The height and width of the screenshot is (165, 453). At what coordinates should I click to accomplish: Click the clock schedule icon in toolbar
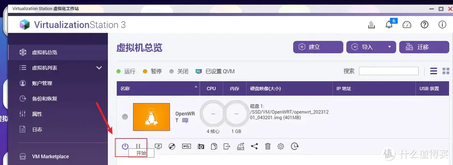[x=294, y=146]
